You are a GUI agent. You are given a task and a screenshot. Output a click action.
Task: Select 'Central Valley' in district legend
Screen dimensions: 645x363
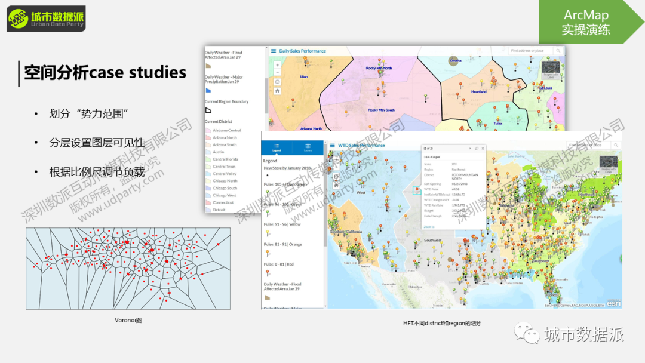225,174
